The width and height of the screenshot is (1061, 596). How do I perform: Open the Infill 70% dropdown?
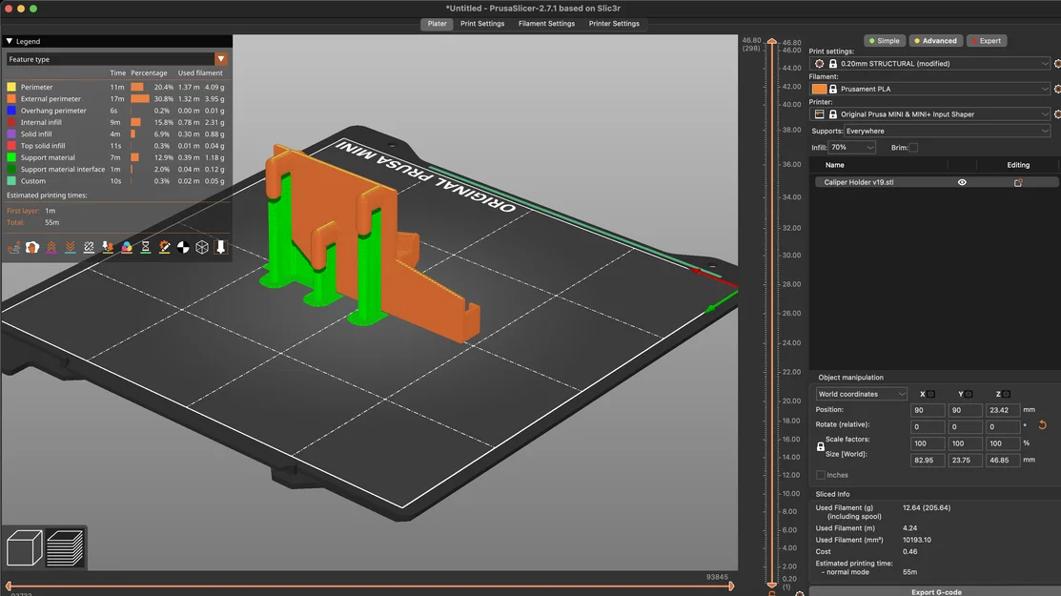pyautogui.click(x=852, y=148)
